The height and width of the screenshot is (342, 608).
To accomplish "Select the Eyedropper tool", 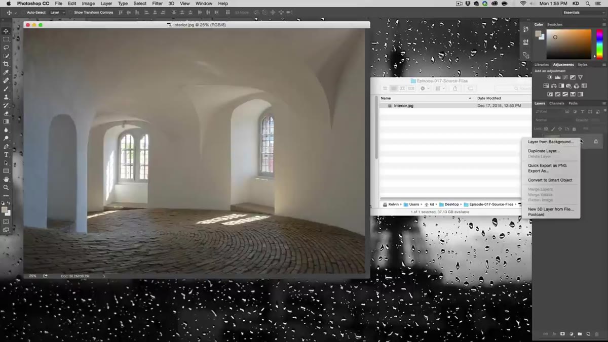I will click(6, 72).
